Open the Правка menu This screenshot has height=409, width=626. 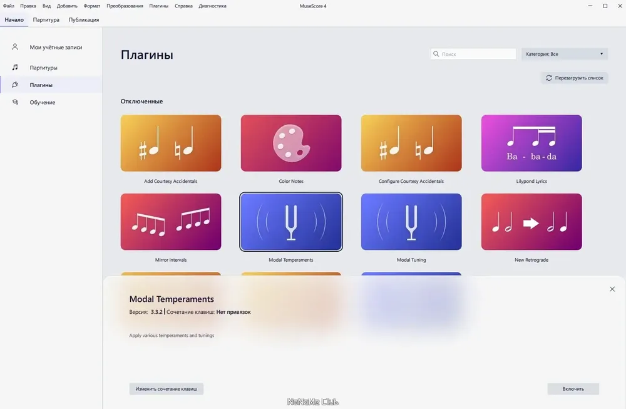tap(28, 6)
